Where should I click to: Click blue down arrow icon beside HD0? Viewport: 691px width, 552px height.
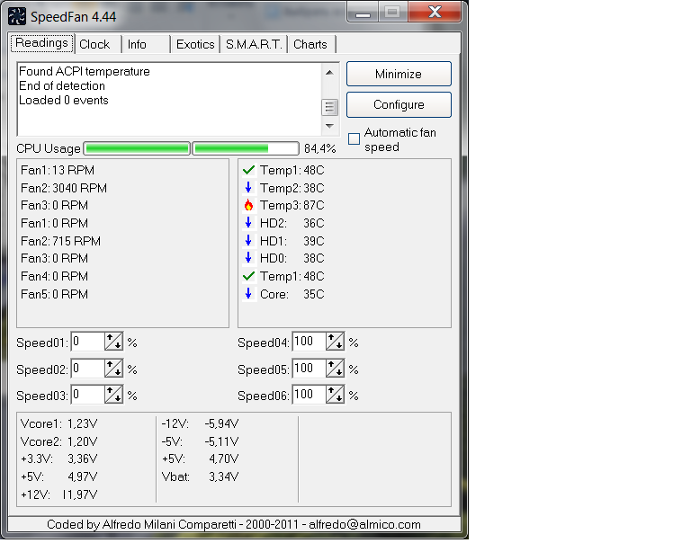(248, 258)
